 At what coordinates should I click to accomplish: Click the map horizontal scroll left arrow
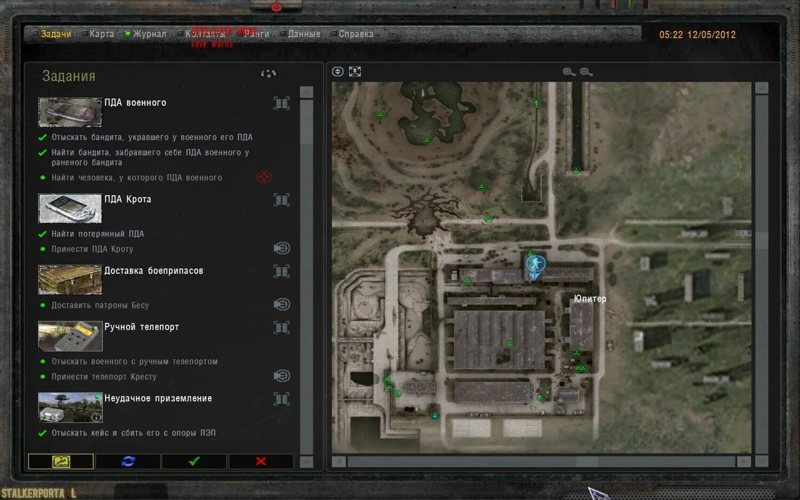click(x=338, y=461)
